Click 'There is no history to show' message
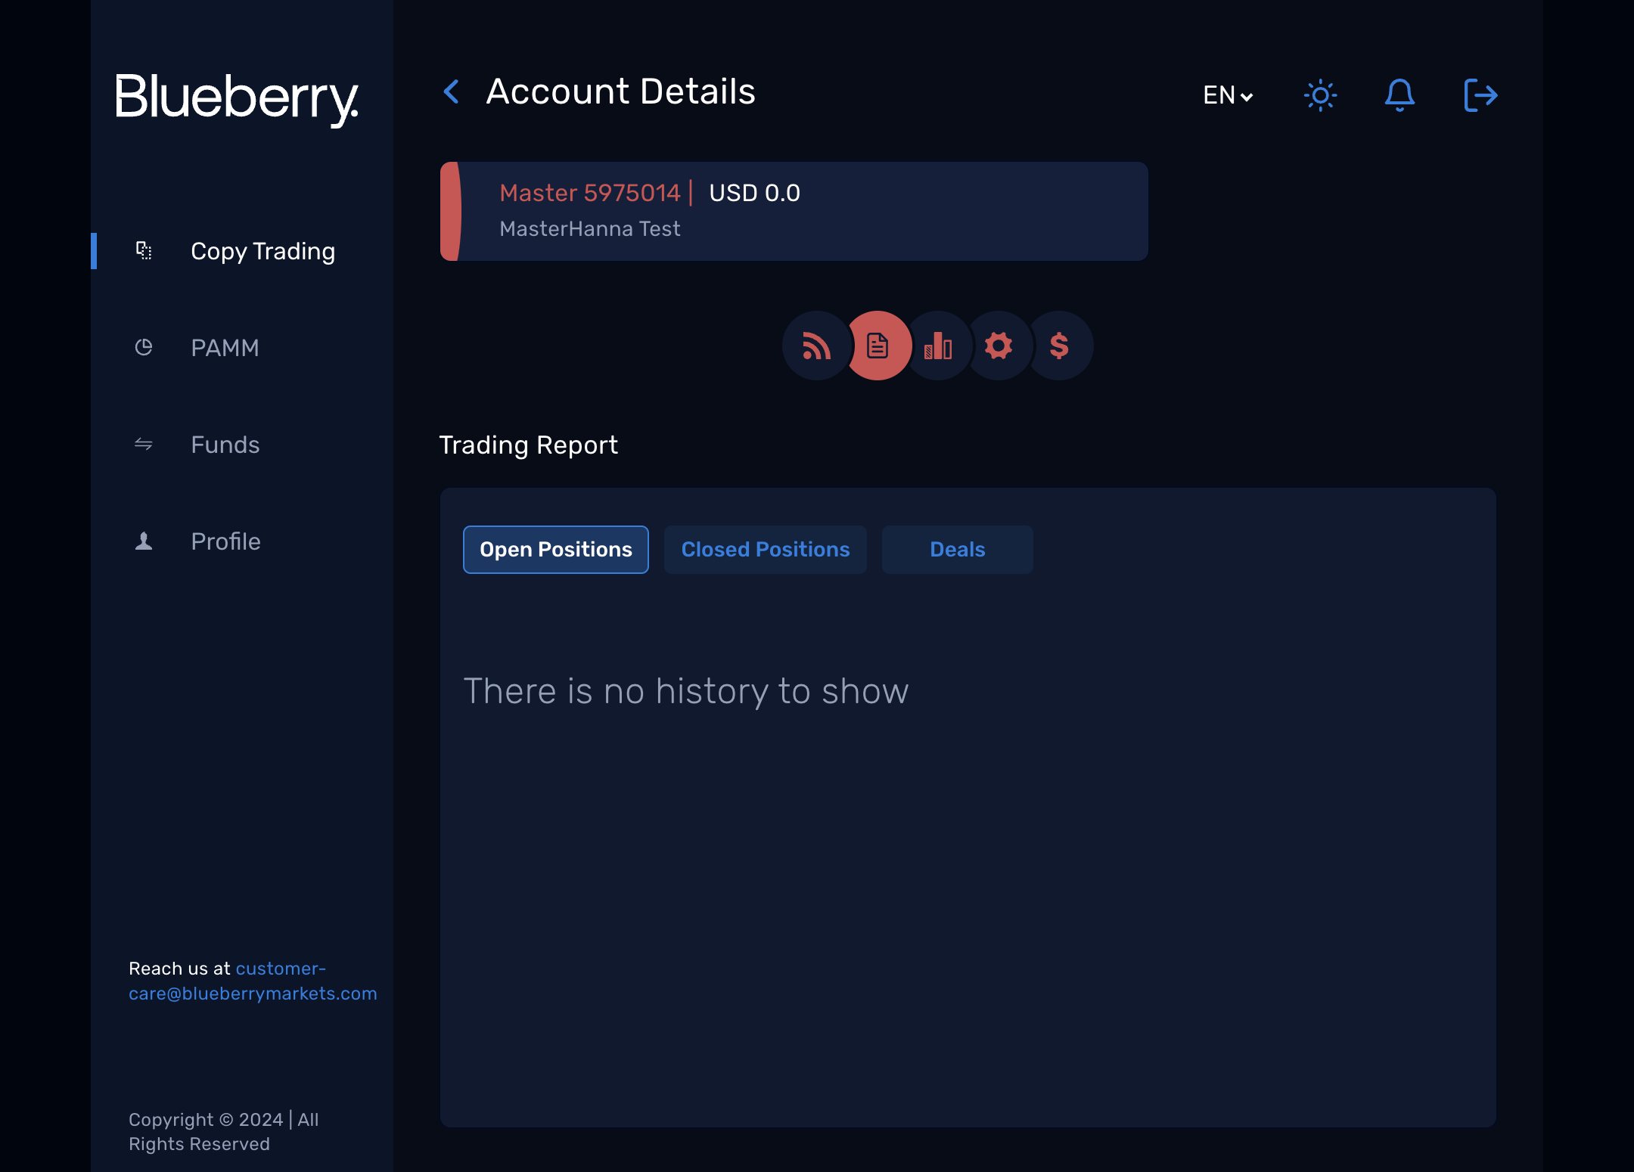Viewport: 1634px width, 1172px height. [x=685, y=691]
